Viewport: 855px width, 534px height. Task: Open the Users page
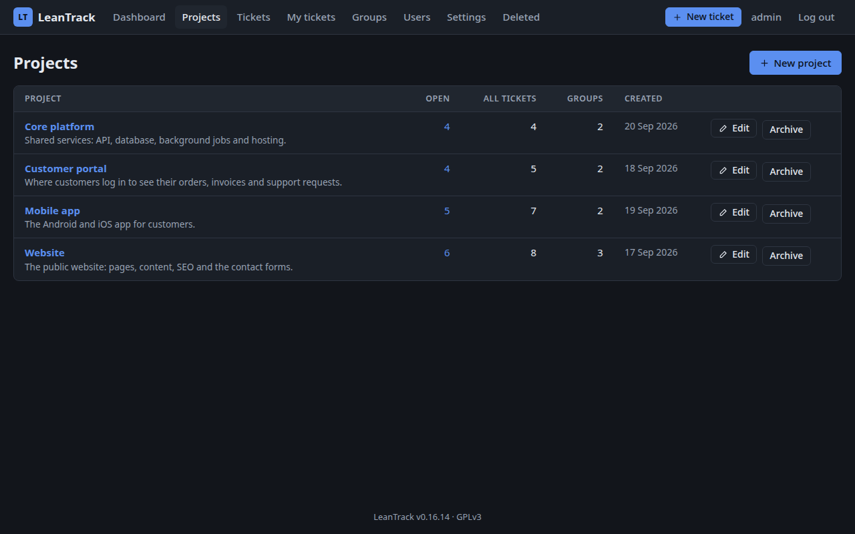(x=417, y=17)
